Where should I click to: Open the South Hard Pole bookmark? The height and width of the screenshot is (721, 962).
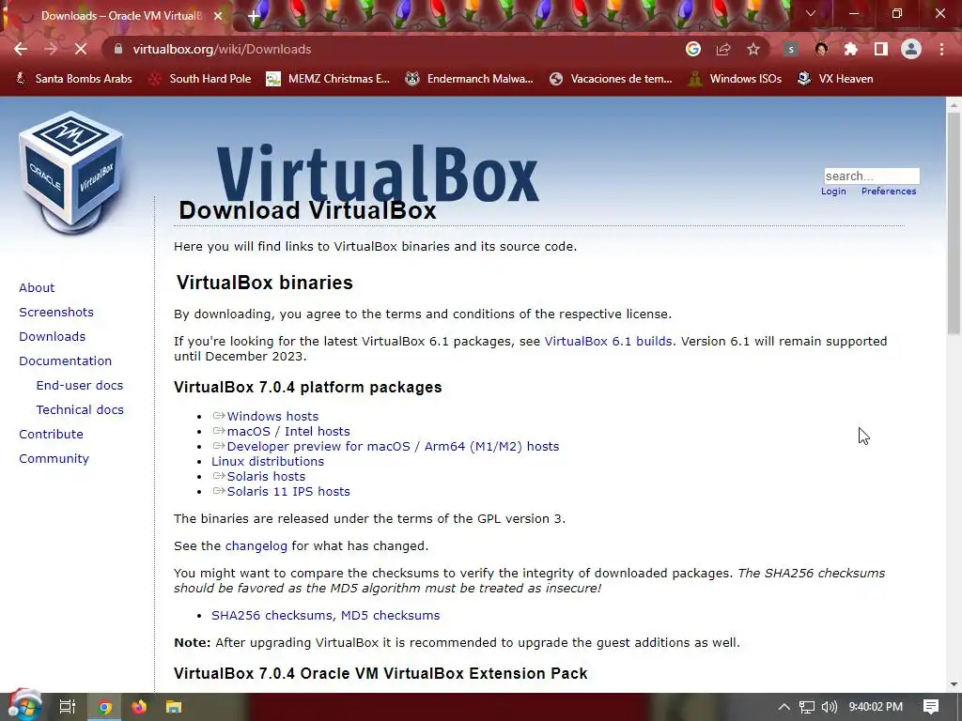coord(201,79)
